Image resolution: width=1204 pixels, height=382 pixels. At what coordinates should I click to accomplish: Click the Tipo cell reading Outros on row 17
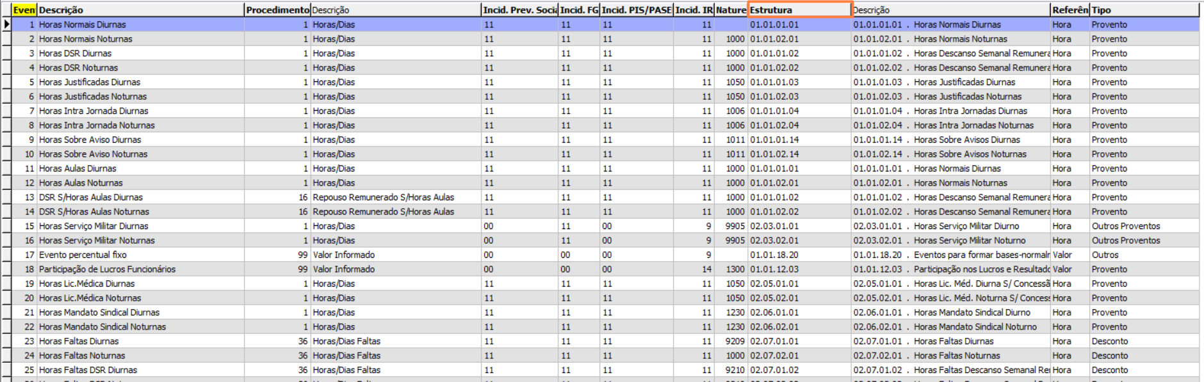point(1105,255)
